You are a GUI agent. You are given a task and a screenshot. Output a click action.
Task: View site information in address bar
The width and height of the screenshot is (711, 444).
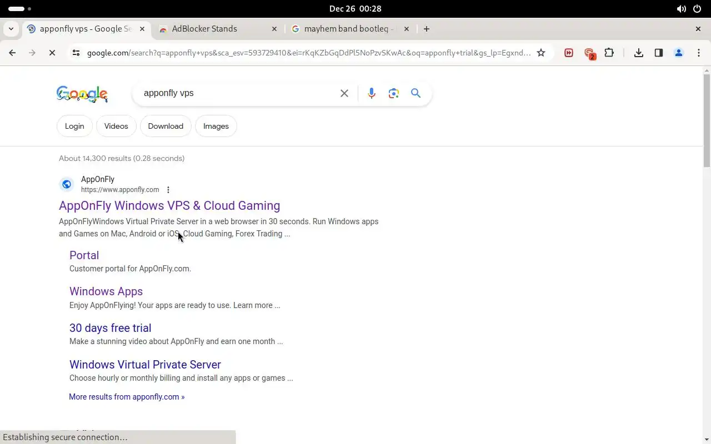coord(76,53)
